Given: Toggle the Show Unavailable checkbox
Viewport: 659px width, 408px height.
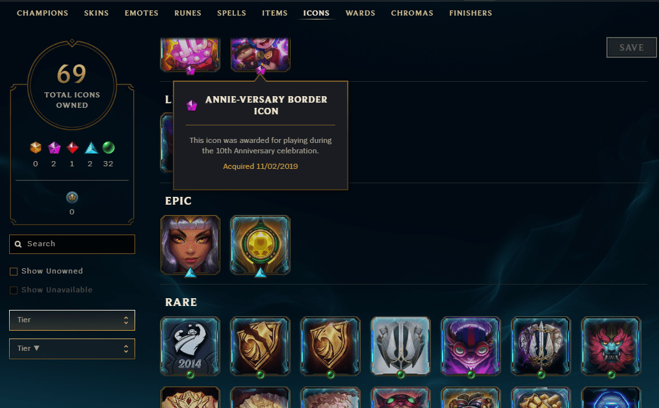Looking at the screenshot, I should pos(14,290).
